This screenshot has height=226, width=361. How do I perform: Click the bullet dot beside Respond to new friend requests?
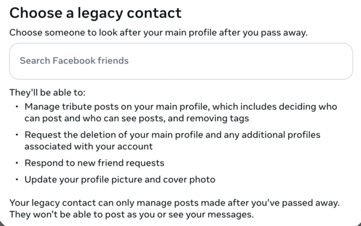17,163
